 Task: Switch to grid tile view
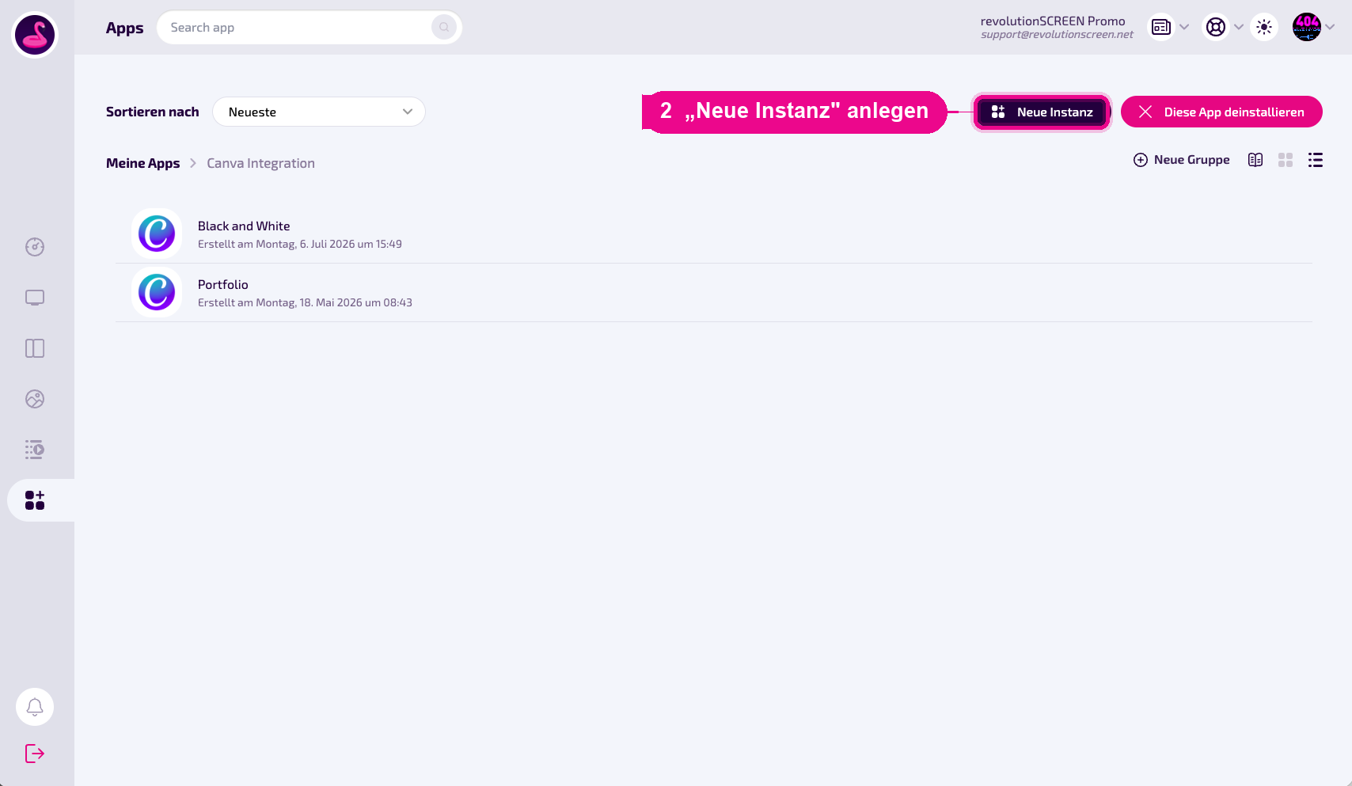tap(1286, 160)
